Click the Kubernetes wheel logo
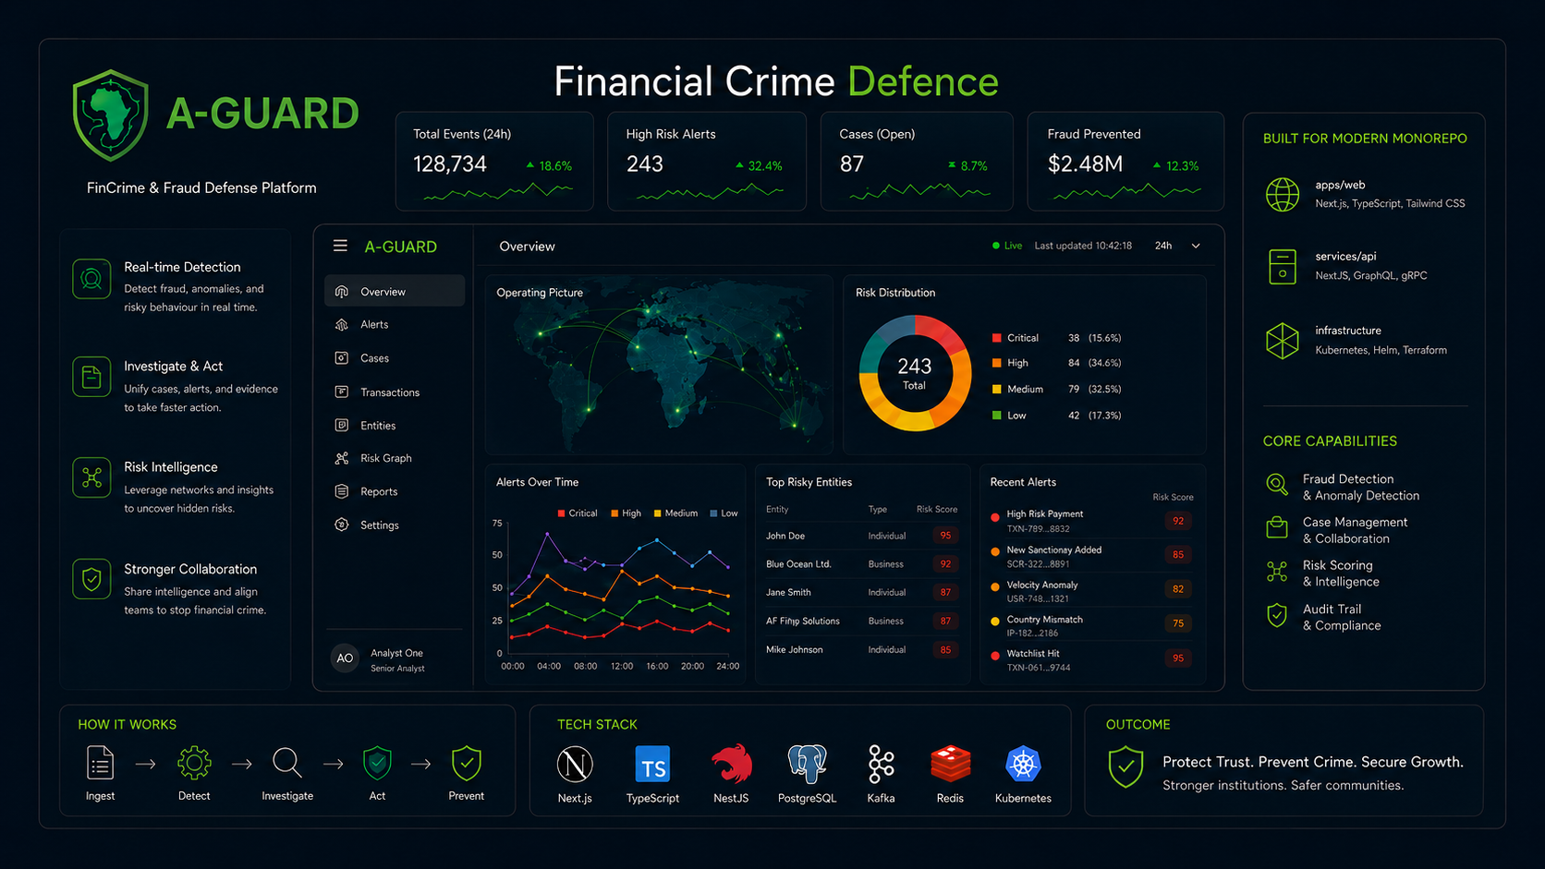Screen dimensions: 1545x869 pyautogui.click(x=1023, y=764)
